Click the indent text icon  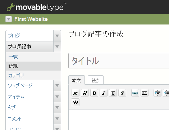click(x=157, y=93)
